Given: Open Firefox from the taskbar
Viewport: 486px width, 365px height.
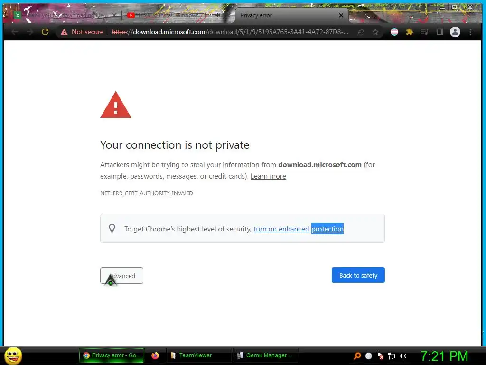Looking at the screenshot, I should (x=155, y=355).
